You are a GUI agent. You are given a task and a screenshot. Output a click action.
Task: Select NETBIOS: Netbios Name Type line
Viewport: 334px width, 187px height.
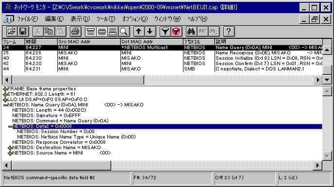pos(77,137)
